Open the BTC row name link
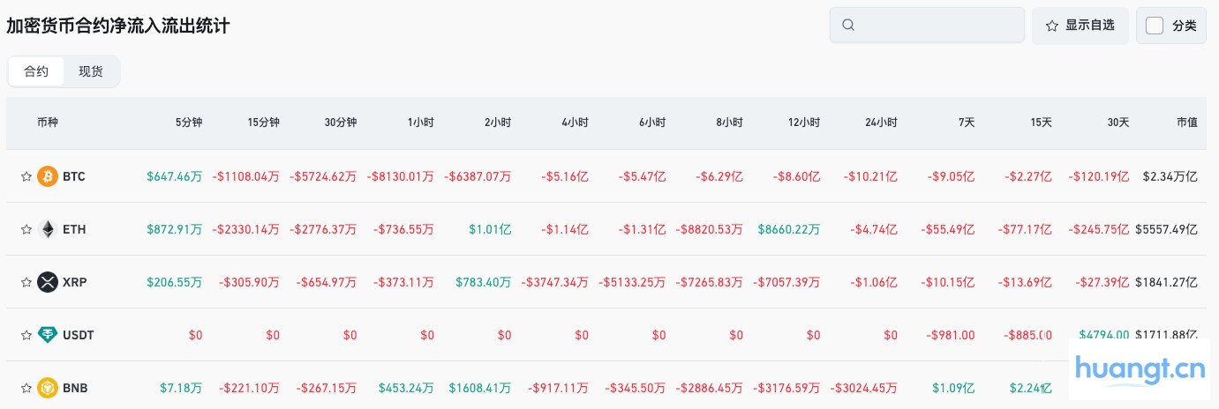Image resolution: width=1219 pixels, height=409 pixels. click(74, 176)
